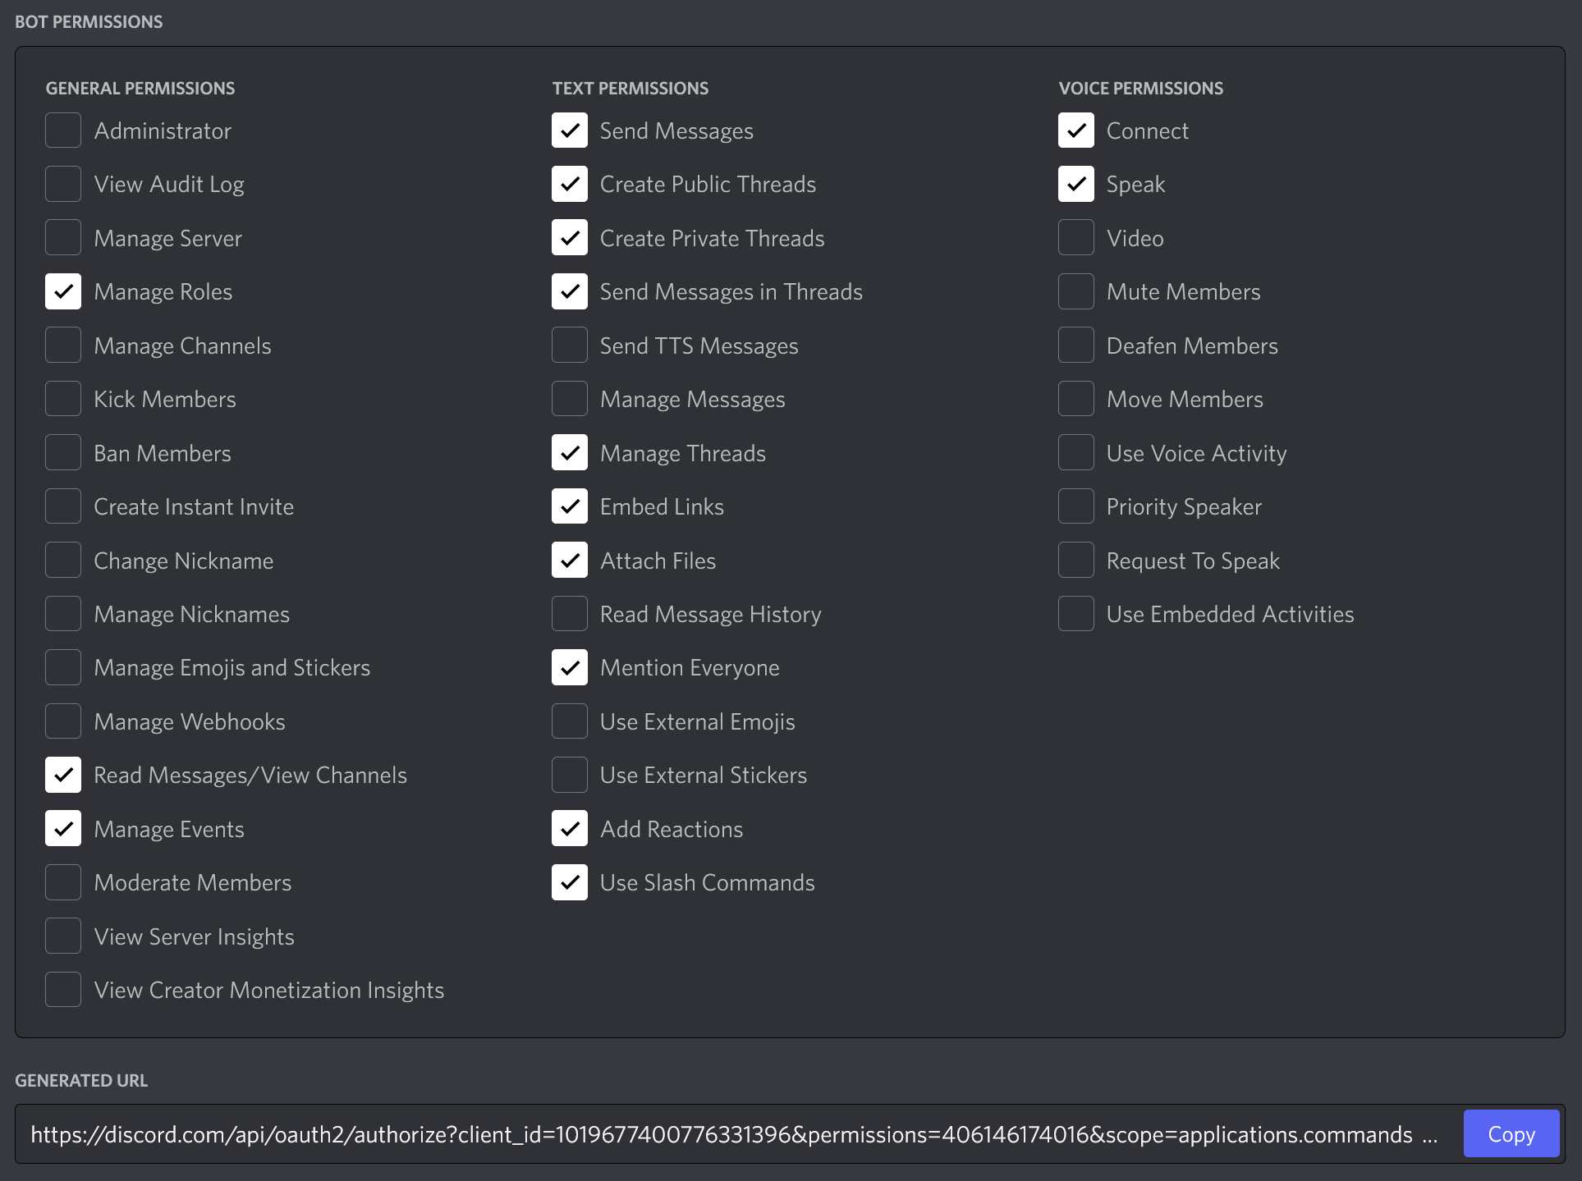This screenshot has height=1181, width=1582.
Task: Enable the Video voice permission
Action: click(x=1076, y=238)
